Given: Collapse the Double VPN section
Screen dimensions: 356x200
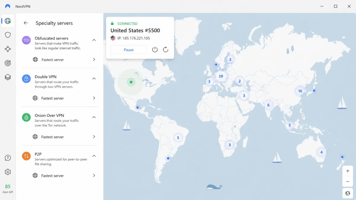Looking at the screenshot, I should coord(94,79).
